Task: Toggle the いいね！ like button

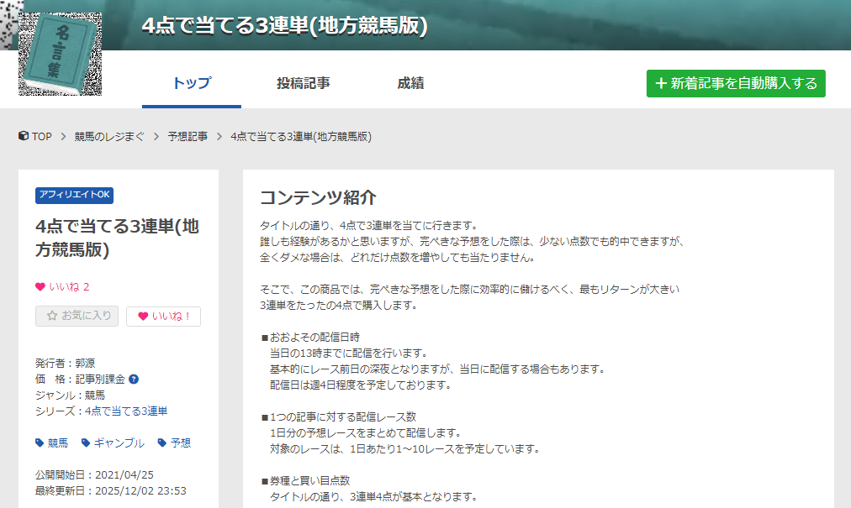Action: point(163,317)
